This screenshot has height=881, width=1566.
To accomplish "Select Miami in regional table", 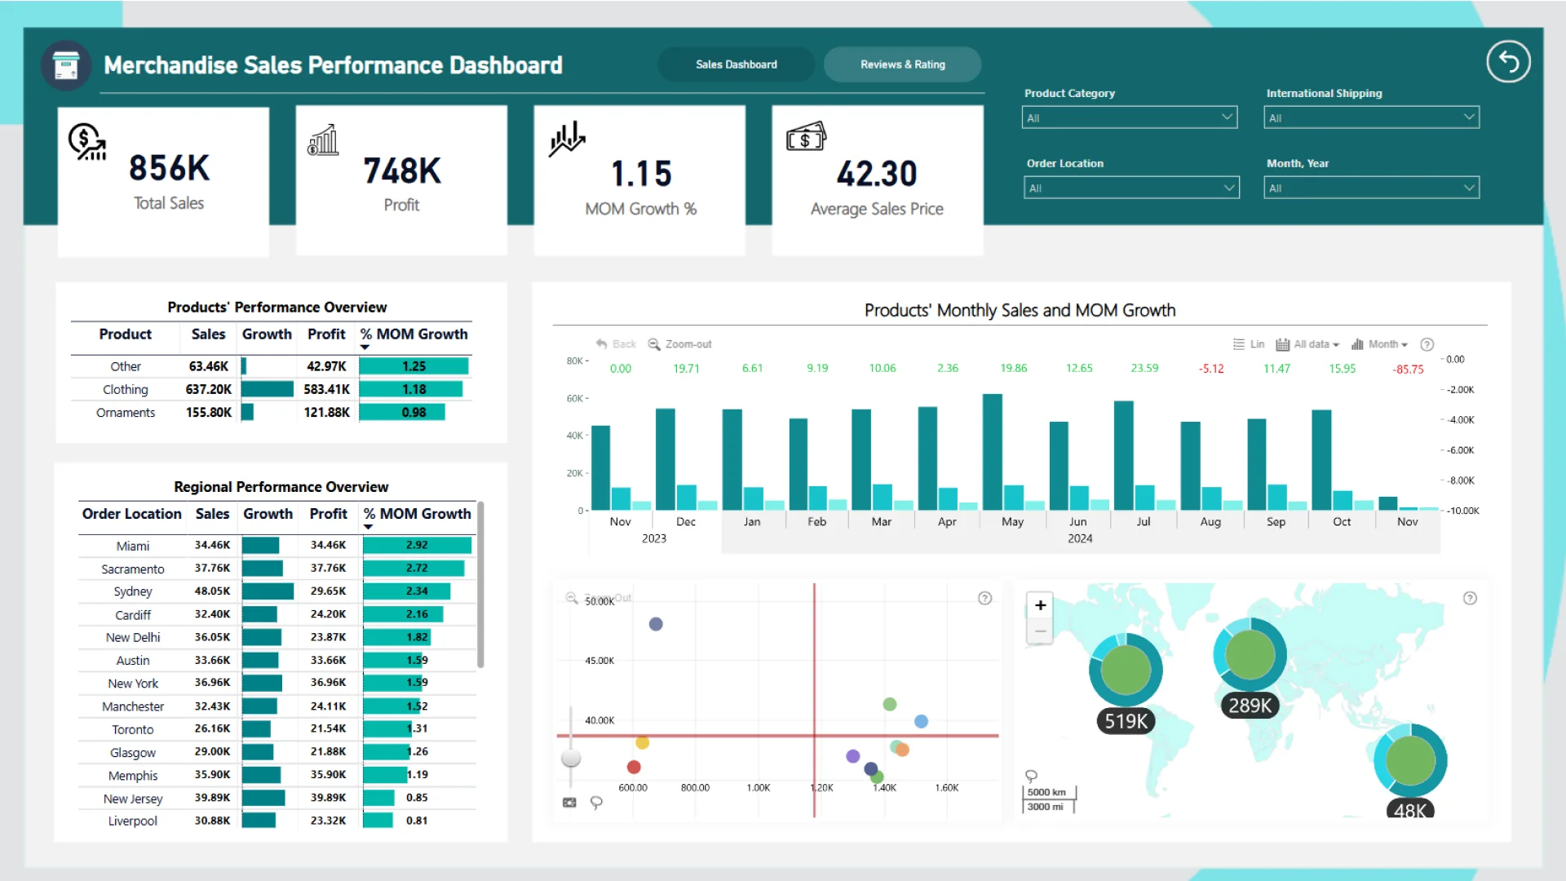I will point(277,546).
